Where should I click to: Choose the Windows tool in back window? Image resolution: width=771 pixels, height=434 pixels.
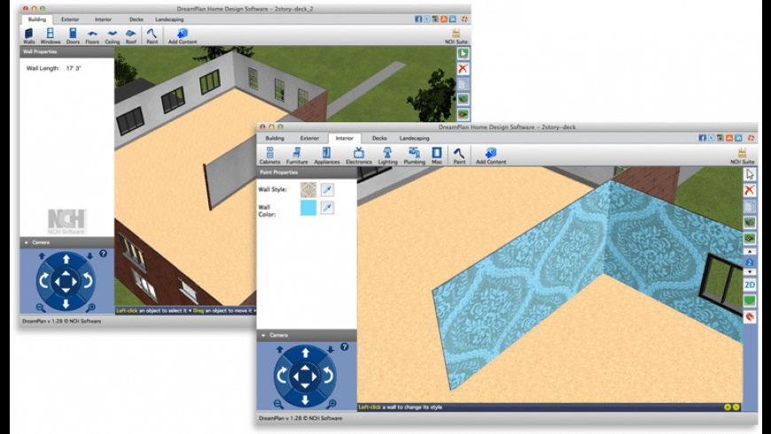[51, 36]
